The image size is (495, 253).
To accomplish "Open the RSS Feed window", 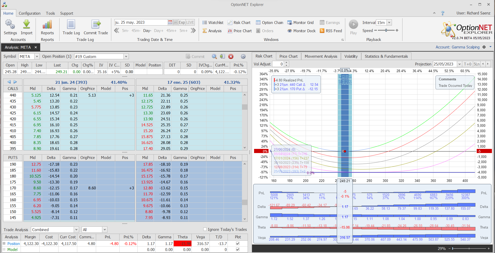I will click(x=331, y=31).
